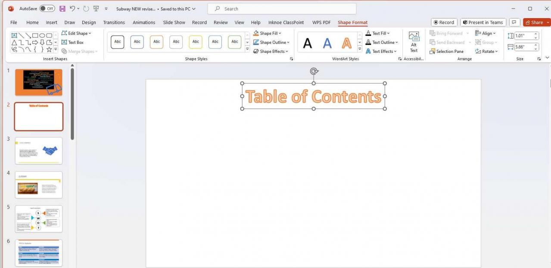Click the Record button in top right
This screenshot has height=268, width=551.
pyautogui.click(x=444, y=22)
